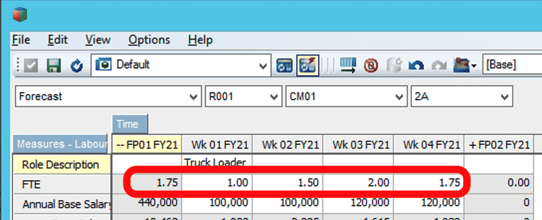Open the sandbox icon dropdown menu

(x=473, y=65)
